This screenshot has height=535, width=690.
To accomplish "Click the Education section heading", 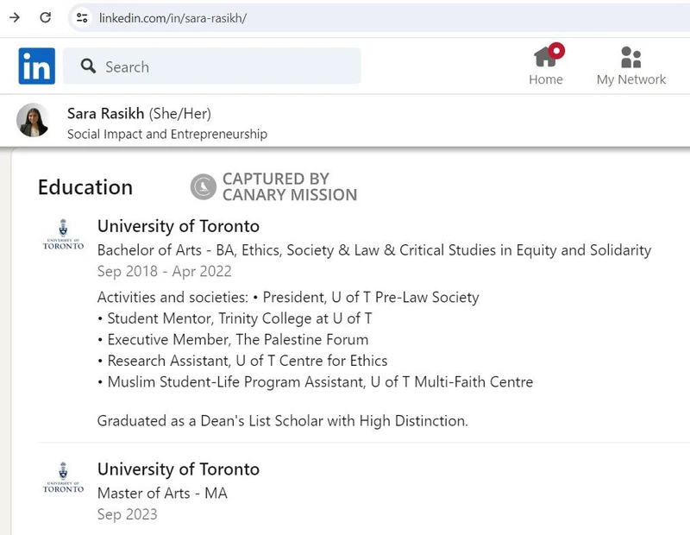I will click(x=85, y=187).
